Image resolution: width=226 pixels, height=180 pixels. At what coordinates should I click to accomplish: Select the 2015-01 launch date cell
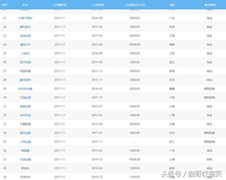pos(97,107)
